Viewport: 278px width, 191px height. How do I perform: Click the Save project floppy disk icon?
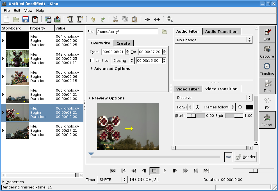(26, 19)
